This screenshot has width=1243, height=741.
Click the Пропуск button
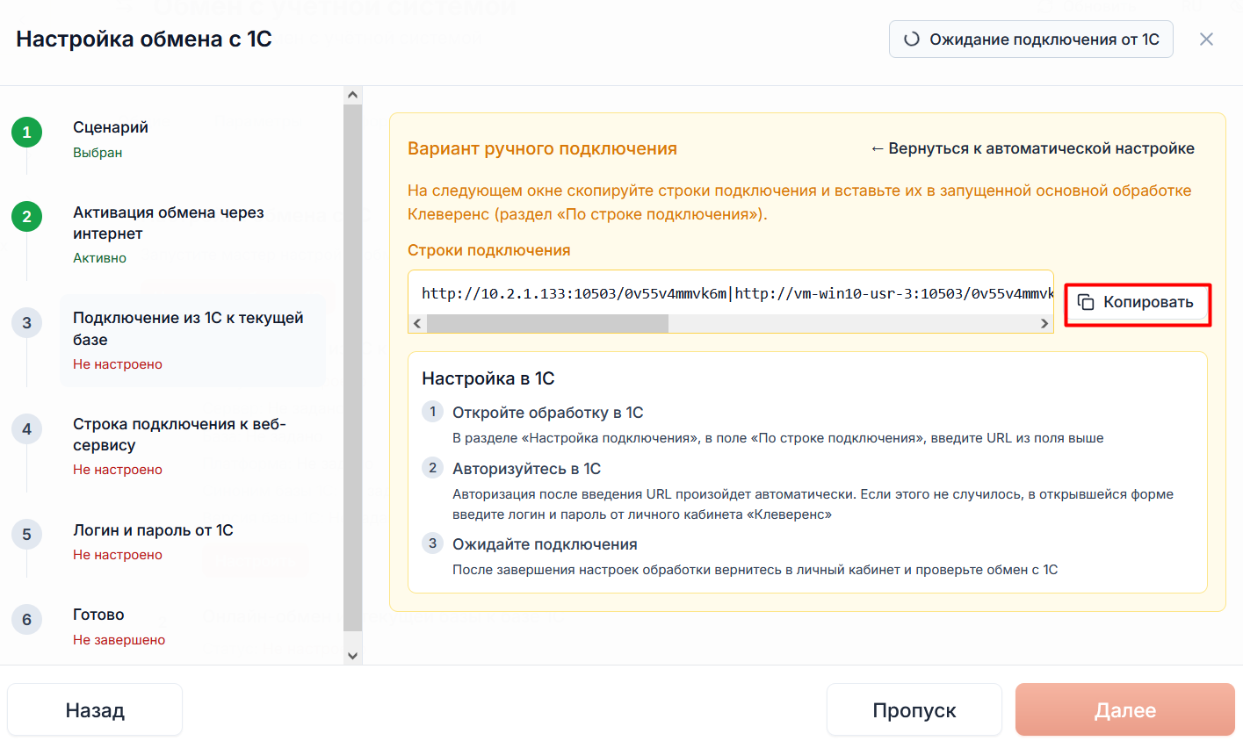point(914,710)
